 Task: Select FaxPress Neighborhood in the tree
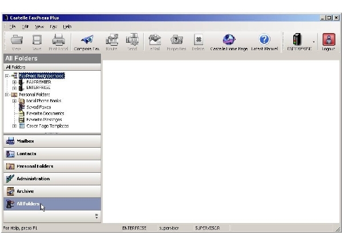pyautogui.click(x=42, y=76)
